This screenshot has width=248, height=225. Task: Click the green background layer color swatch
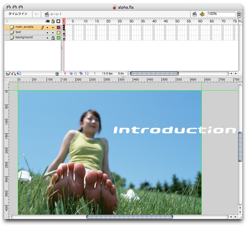58,38
